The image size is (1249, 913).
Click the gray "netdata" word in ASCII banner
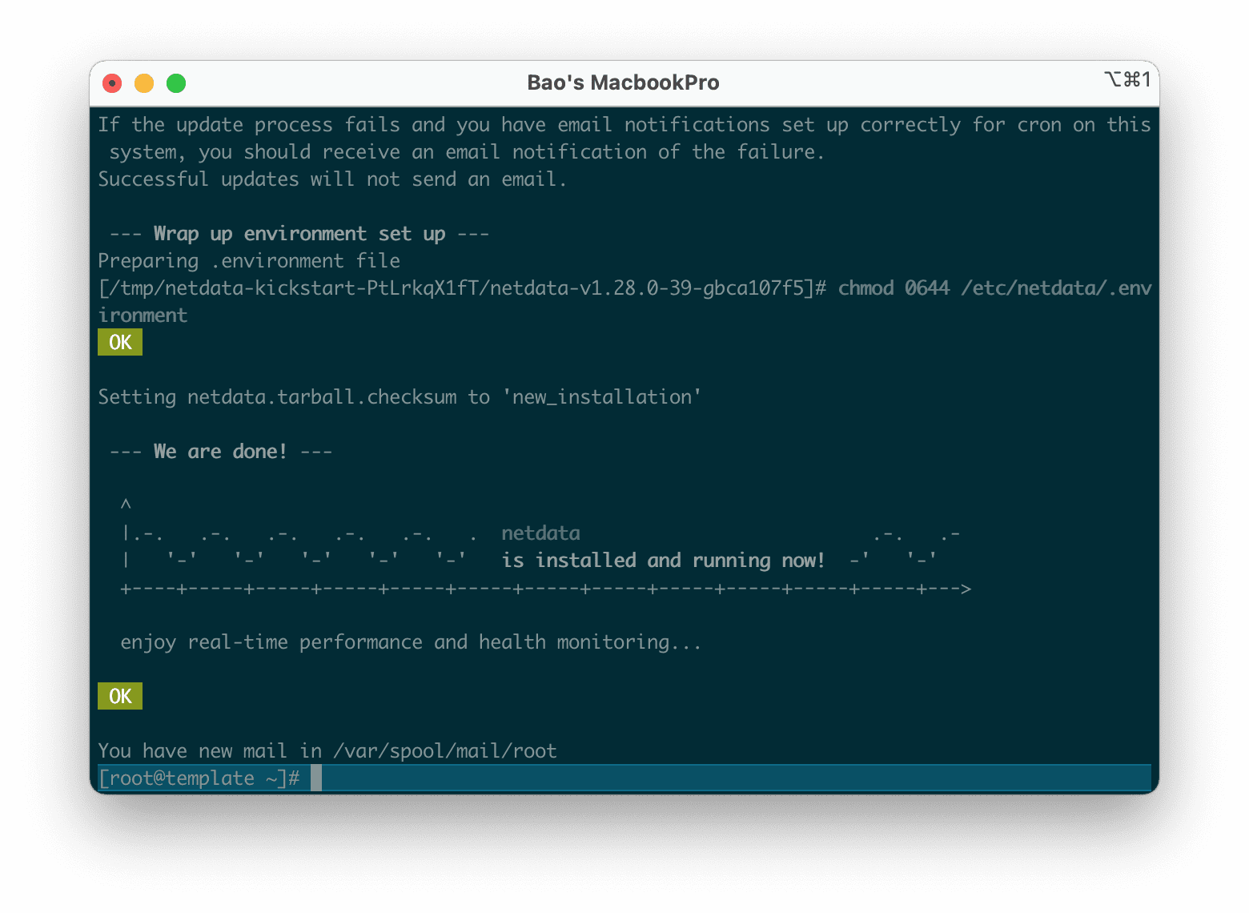[540, 533]
